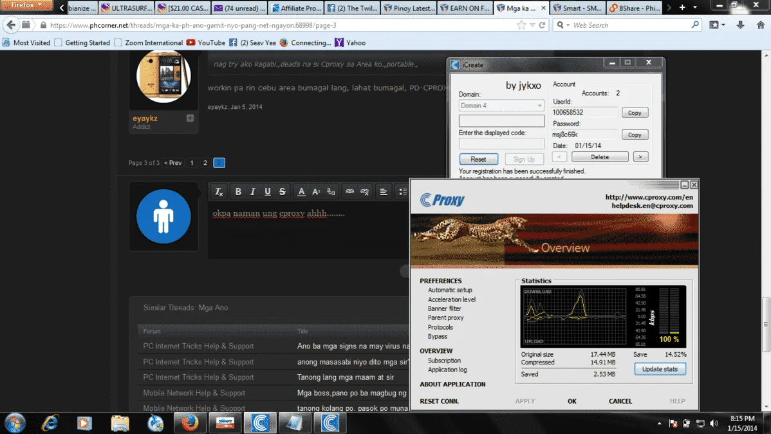This screenshot has height=434, width=771.
Task: Copy the Password in iCreate
Action: (x=635, y=135)
